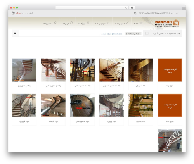Click the جهت مشاوره با ما تماس بگیرید text
This screenshot has width=194, height=164.
pos(166,33)
